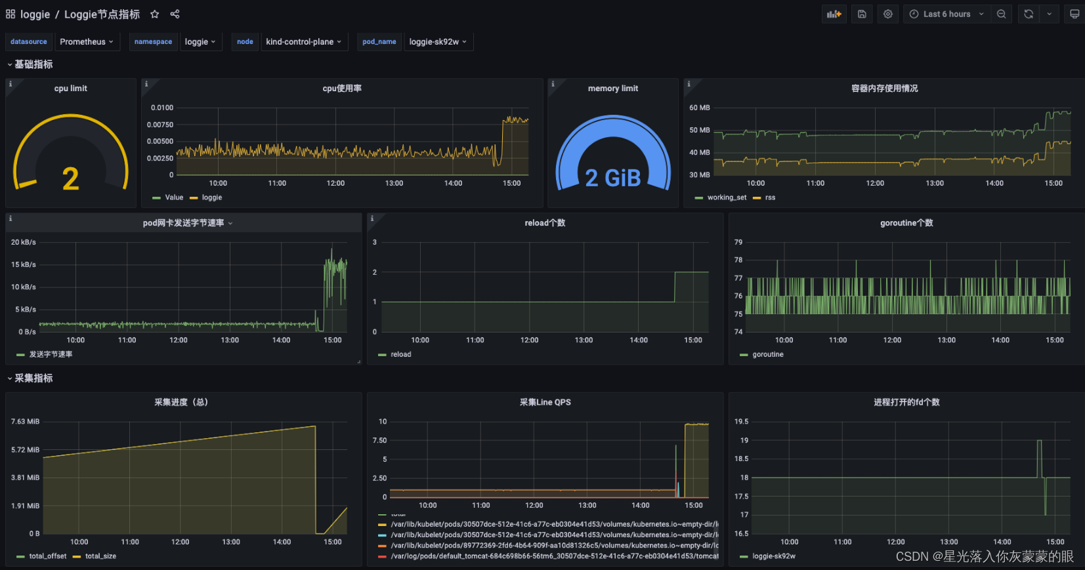Zoom out the time range
The width and height of the screenshot is (1085, 570).
pos(1001,14)
